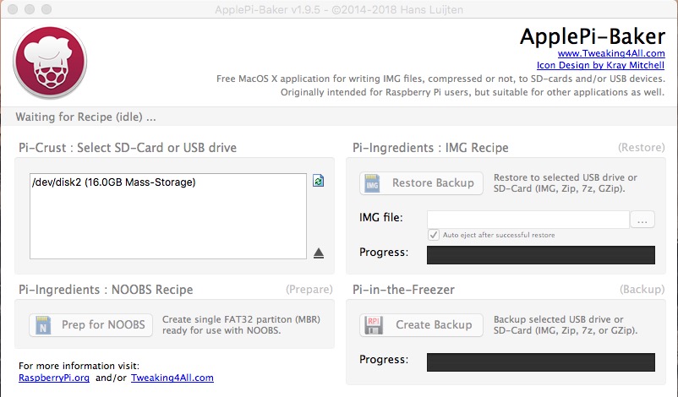
Task: Click the Create Backup button
Action: (x=421, y=325)
